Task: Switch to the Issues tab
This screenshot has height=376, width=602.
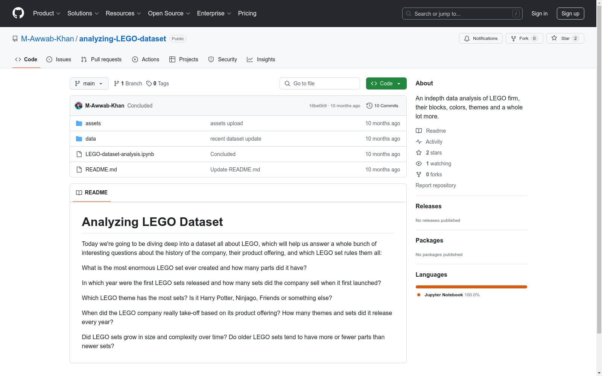Action: (59, 59)
